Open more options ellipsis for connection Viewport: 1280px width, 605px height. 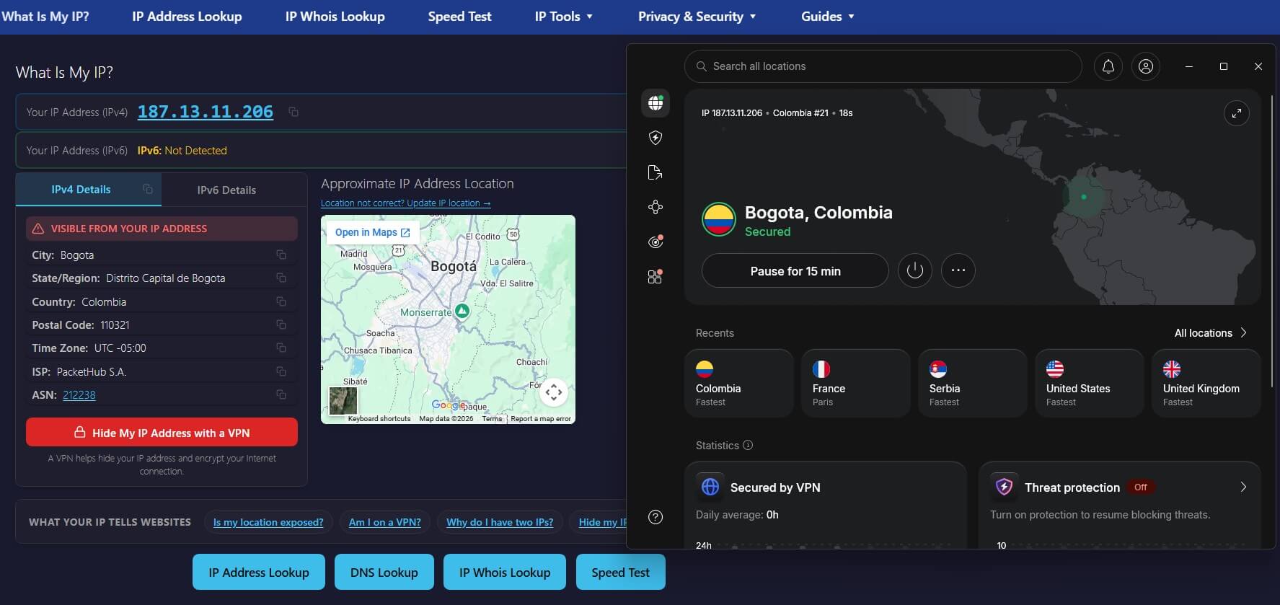click(x=958, y=270)
